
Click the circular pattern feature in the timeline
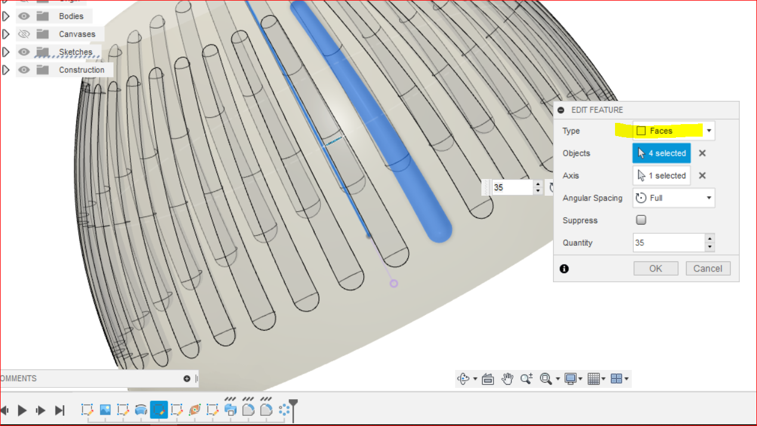click(x=284, y=409)
